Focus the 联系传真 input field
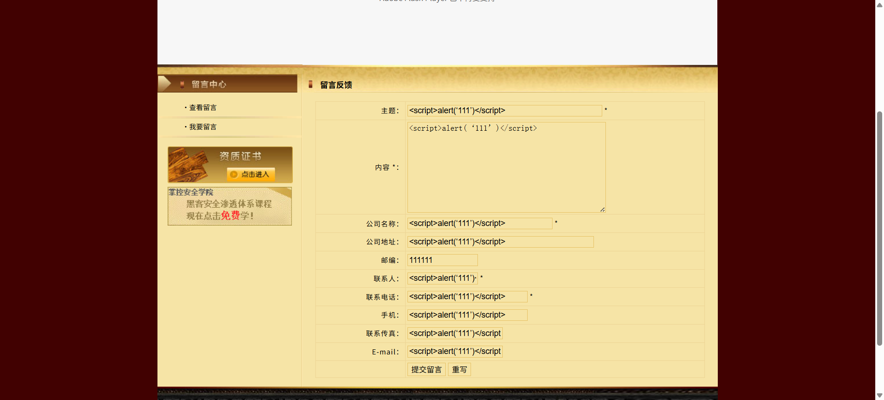Image resolution: width=884 pixels, height=400 pixels. [x=455, y=333]
